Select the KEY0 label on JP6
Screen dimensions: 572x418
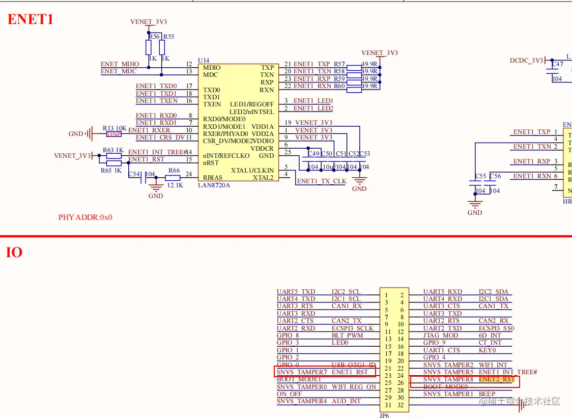click(x=487, y=350)
